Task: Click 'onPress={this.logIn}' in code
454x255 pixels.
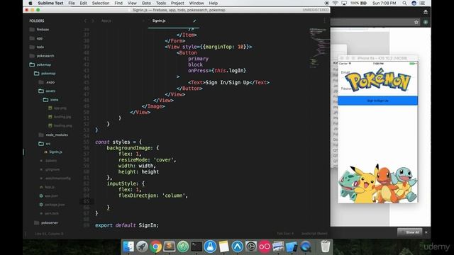Action: [x=217, y=71]
